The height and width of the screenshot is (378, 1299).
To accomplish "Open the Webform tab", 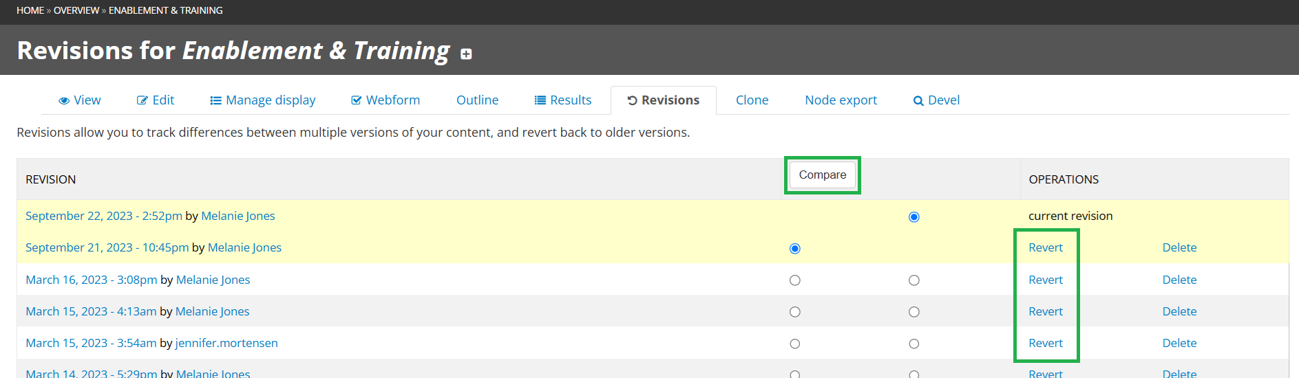I will click(386, 100).
